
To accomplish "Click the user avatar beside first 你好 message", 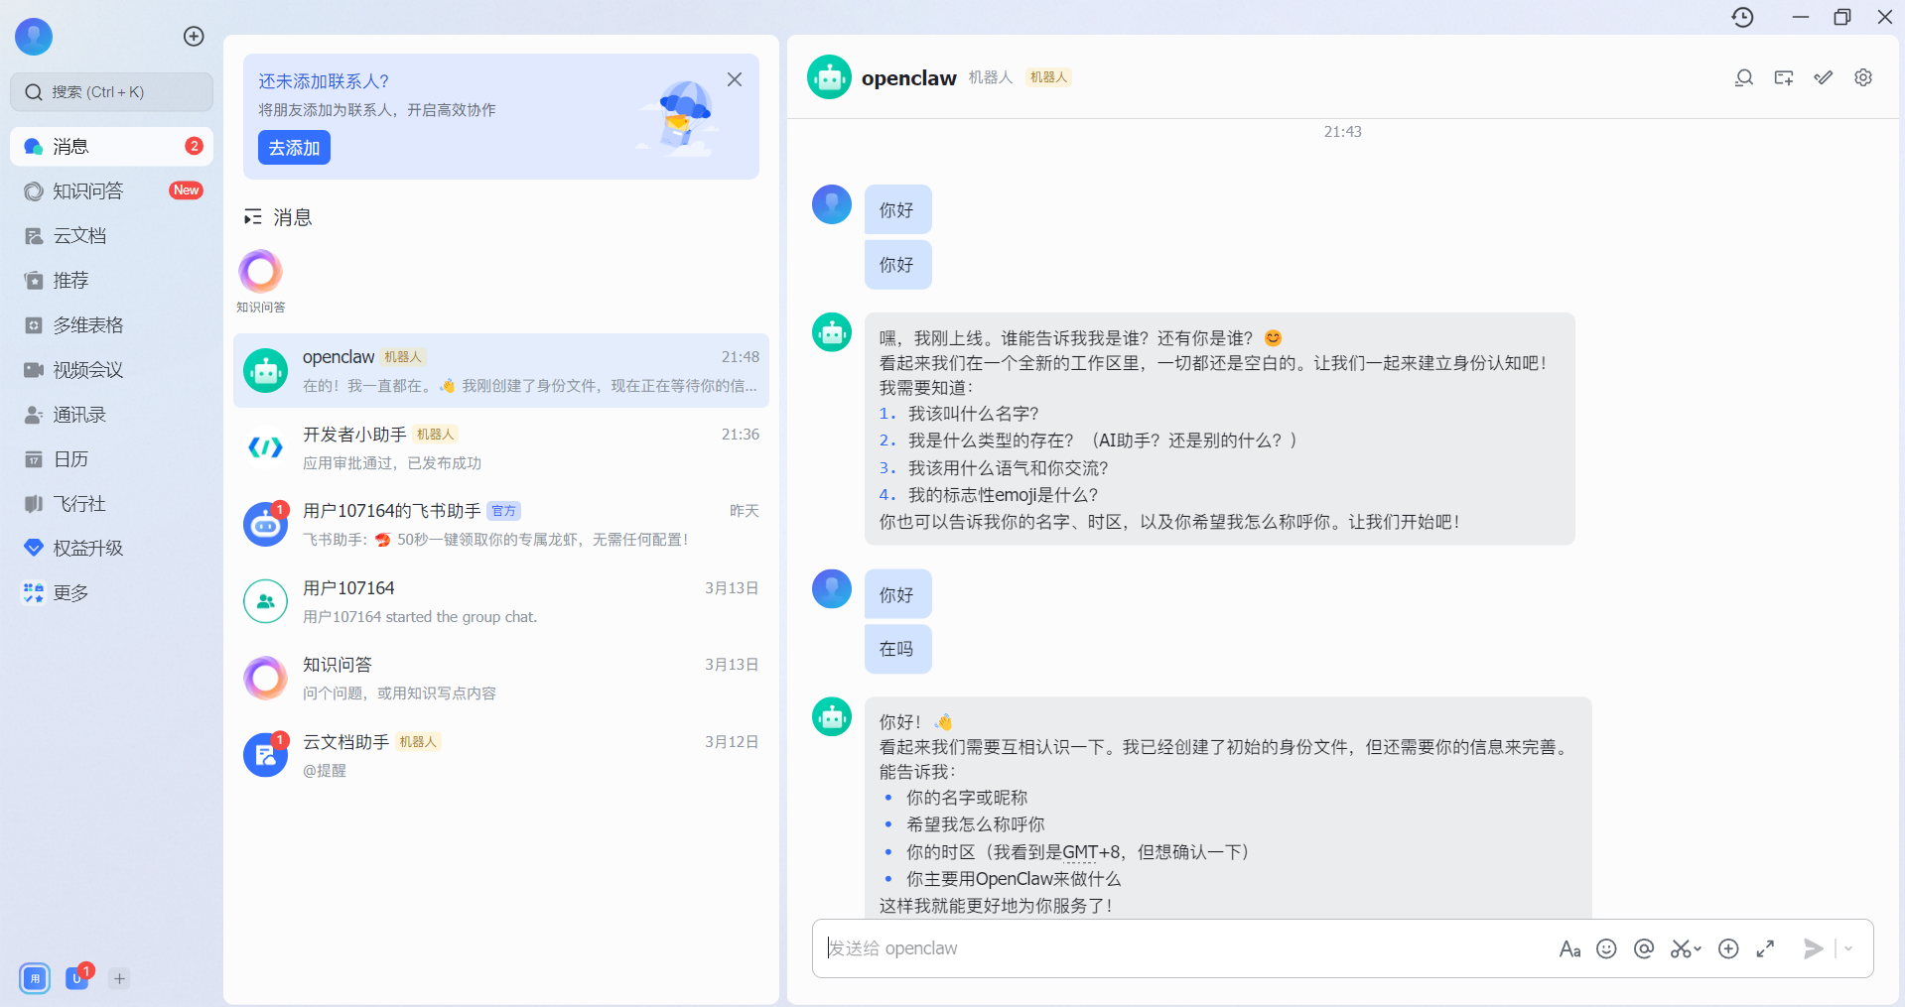I will click(x=832, y=204).
